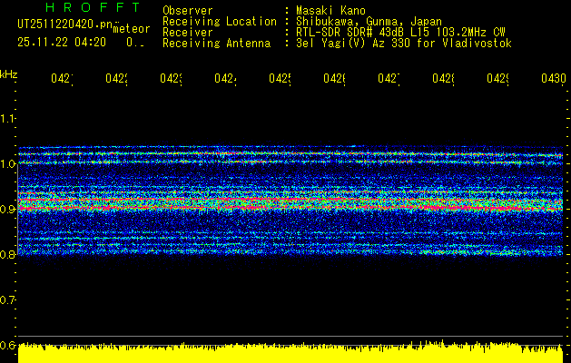Select the 3el Yagi(V) Az 330 text
571x363 pixels.
404,44
